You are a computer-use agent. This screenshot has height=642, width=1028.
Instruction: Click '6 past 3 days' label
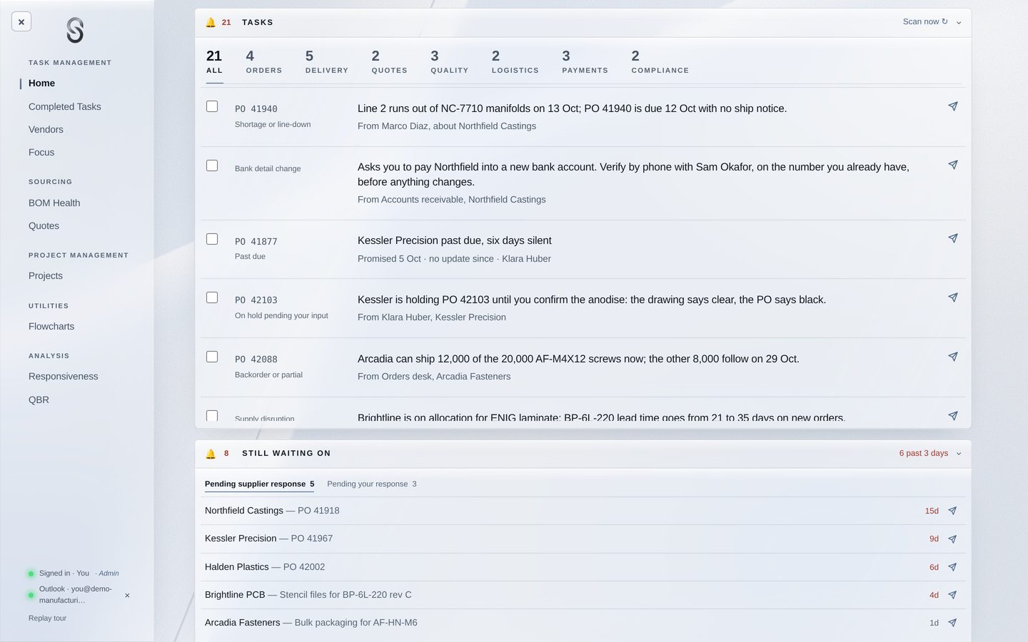click(924, 454)
